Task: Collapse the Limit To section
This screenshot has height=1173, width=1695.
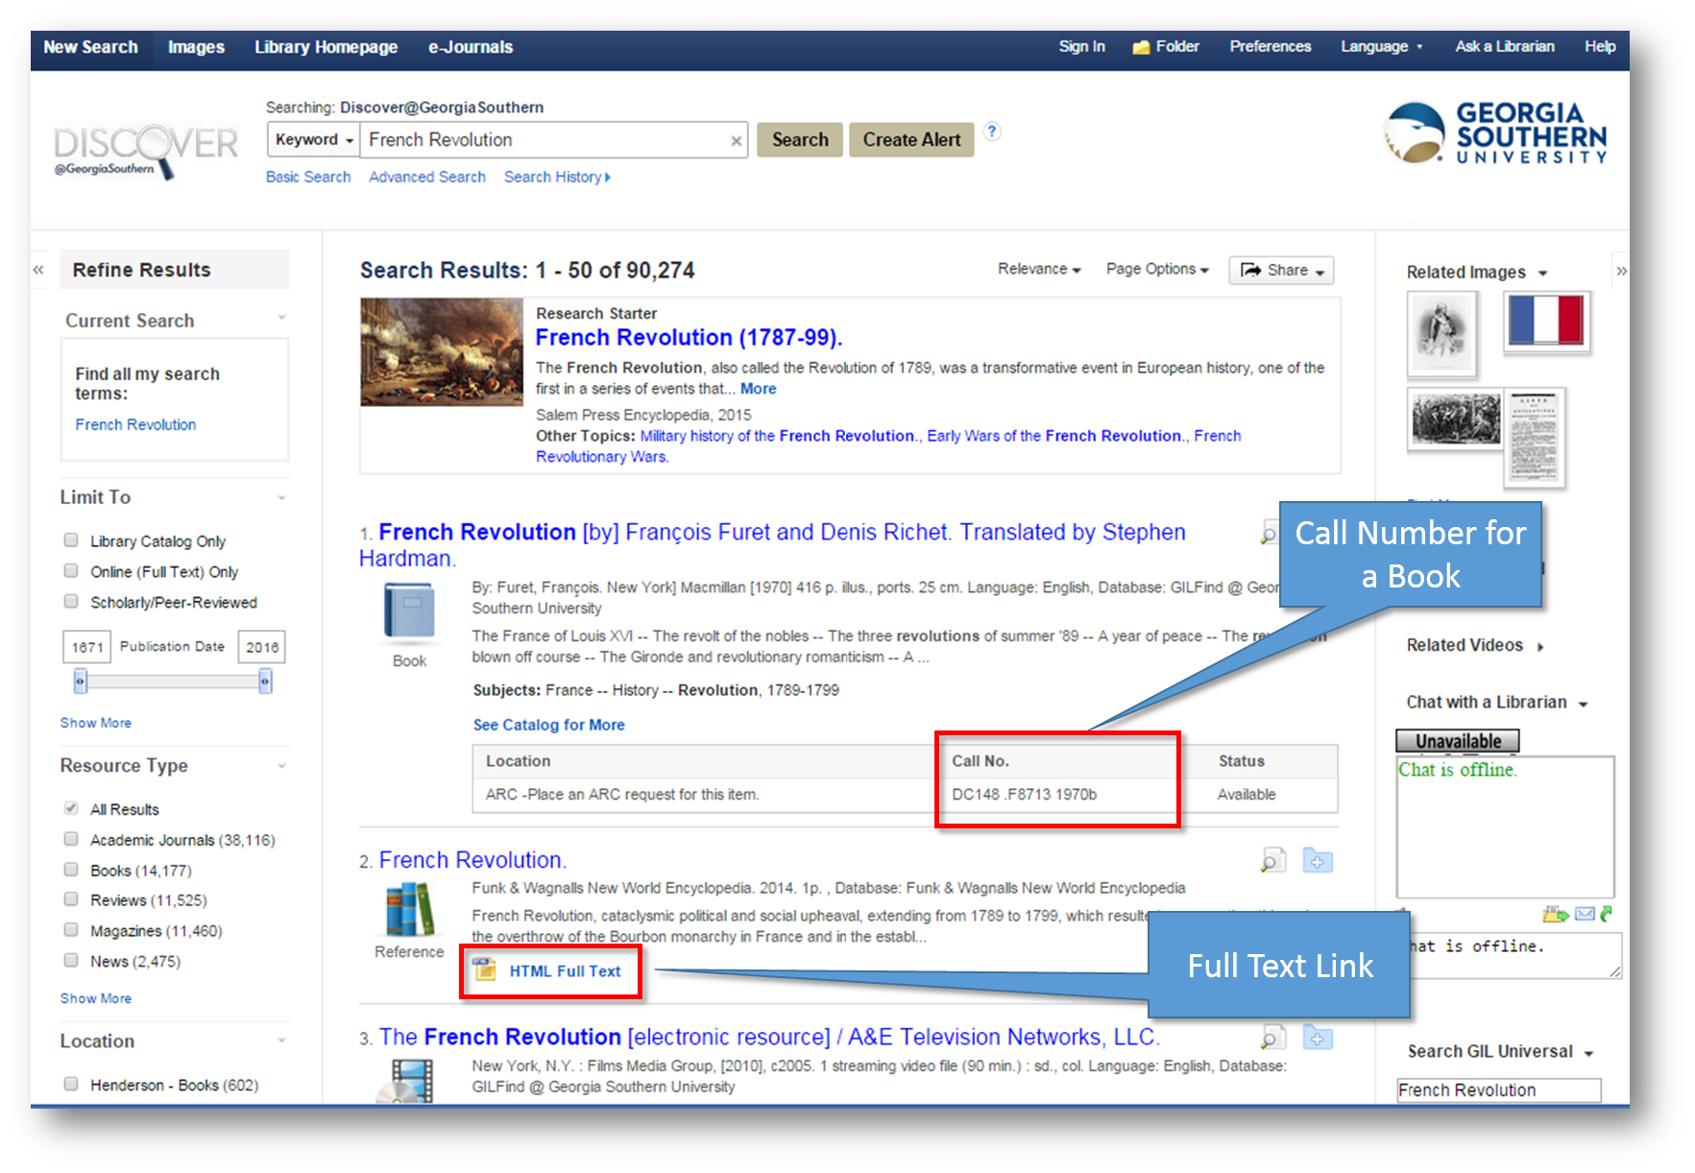Action: click(281, 497)
